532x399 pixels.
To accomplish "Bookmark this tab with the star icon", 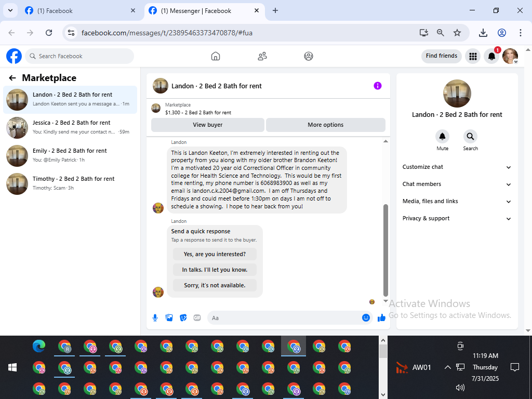I will (457, 33).
